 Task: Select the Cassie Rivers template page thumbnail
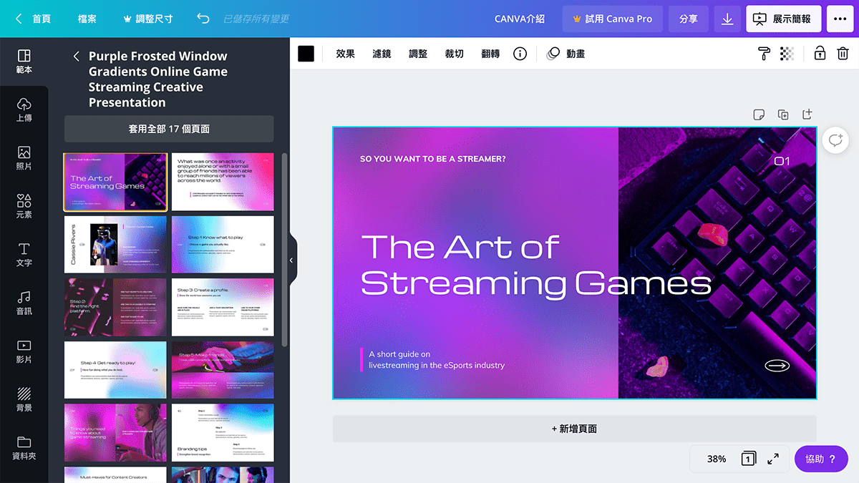click(x=115, y=245)
